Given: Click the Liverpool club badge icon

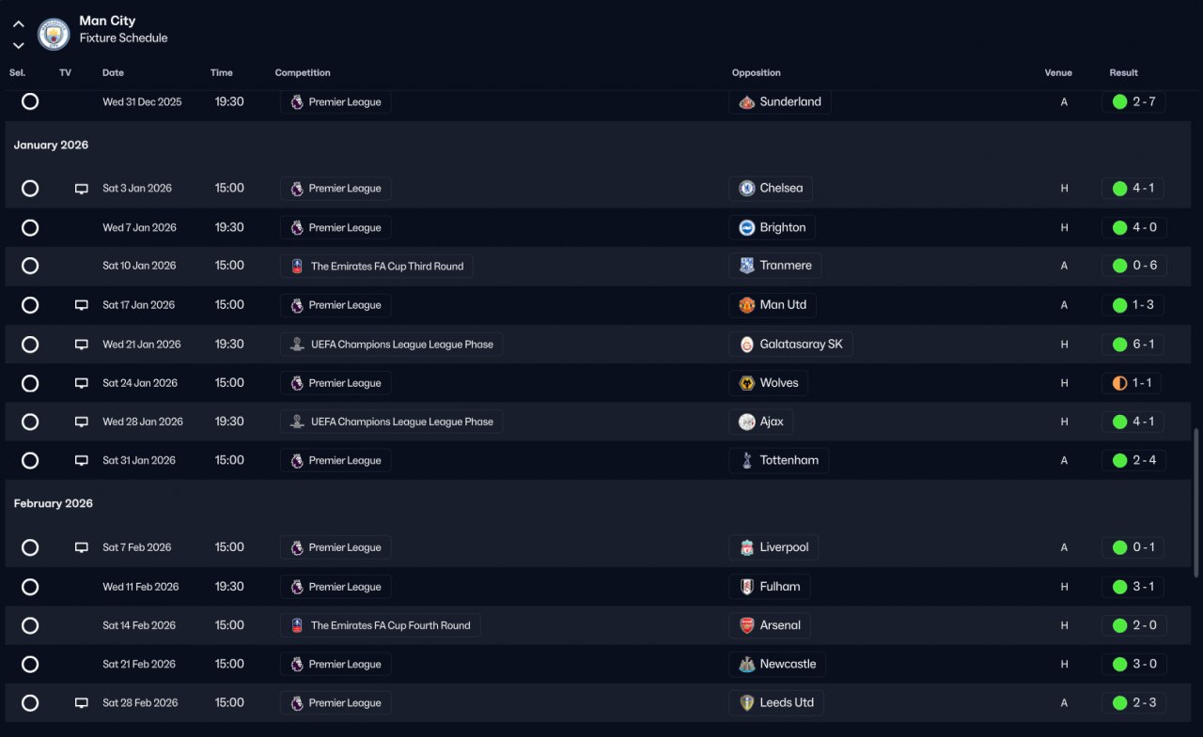Looking at the screenshot, I should tap(746, 547).
